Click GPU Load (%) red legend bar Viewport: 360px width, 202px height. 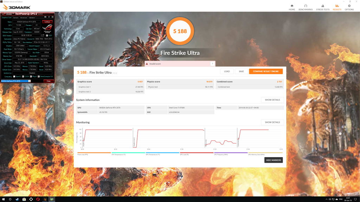point(197,153)
